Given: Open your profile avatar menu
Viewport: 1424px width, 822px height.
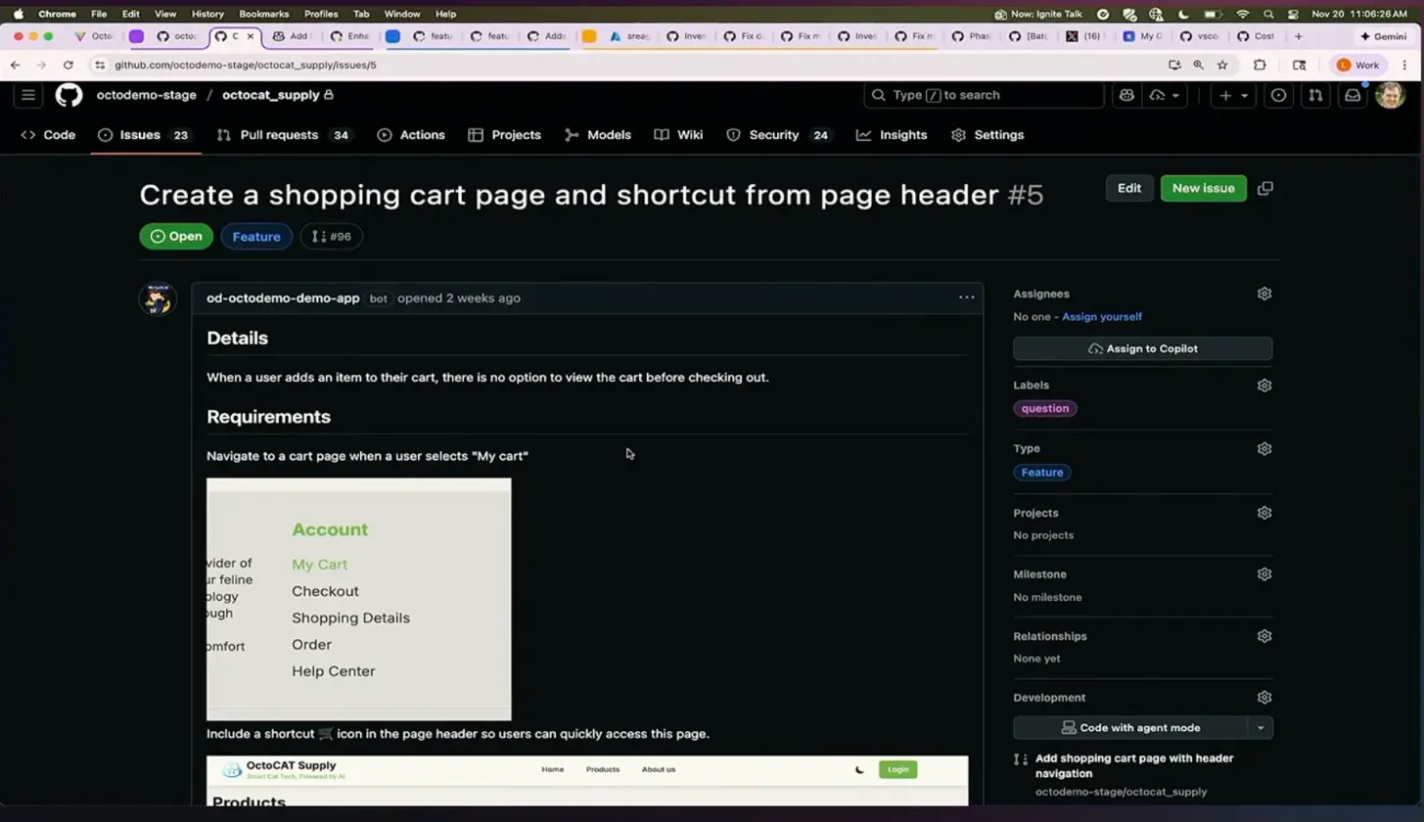Looking at the screenshot, I should coord(1391,95).
